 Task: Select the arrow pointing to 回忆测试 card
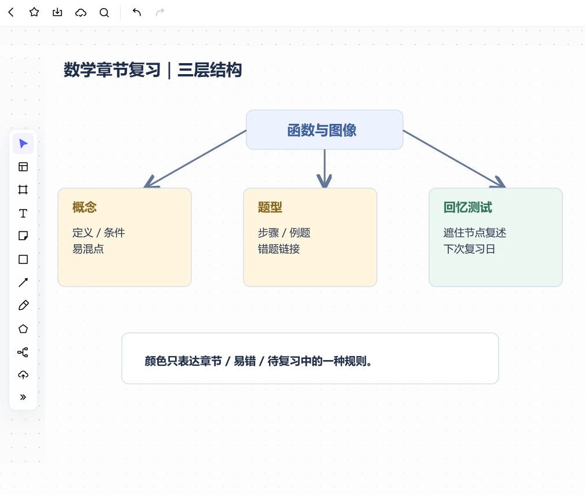(455, 159)
